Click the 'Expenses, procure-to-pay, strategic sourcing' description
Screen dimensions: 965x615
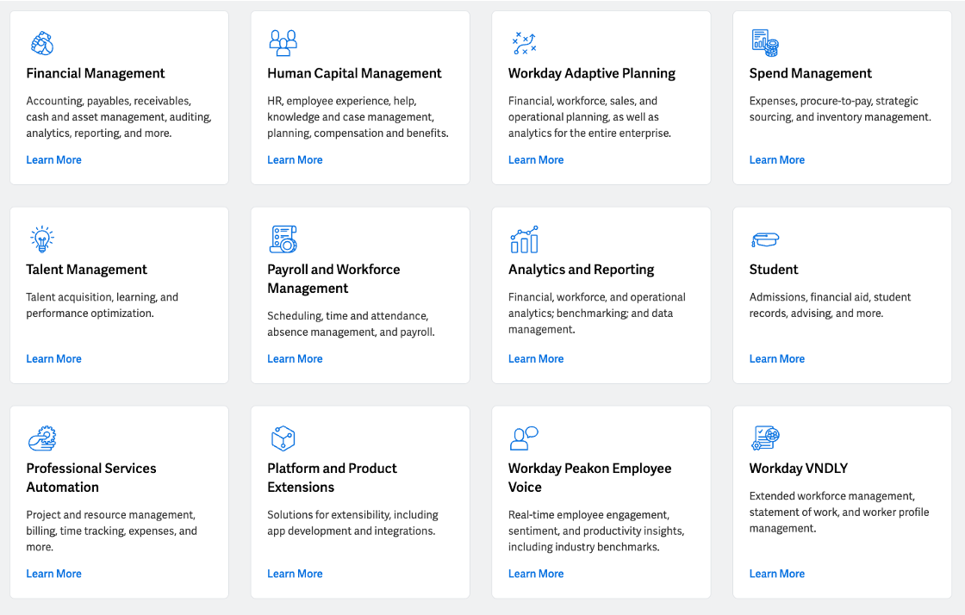coord(840,109)
